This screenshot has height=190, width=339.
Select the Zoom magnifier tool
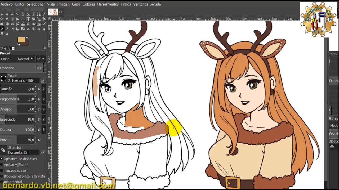[2, 19]
